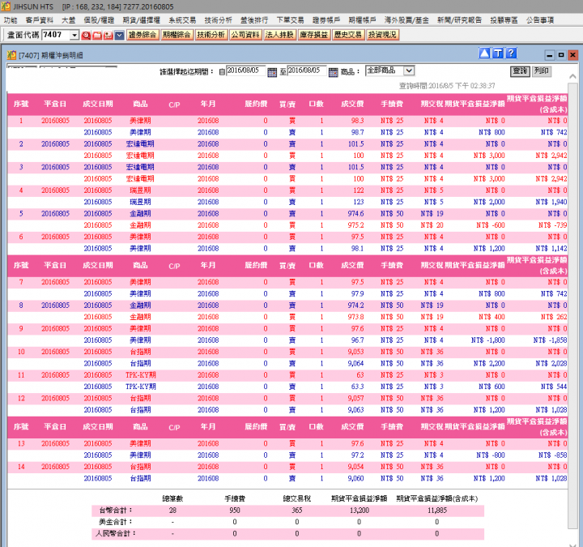Click row 1 product 美律期 buy entry
Image resolution: width=583 pixels, height=547 pixels.
point(140,121)
